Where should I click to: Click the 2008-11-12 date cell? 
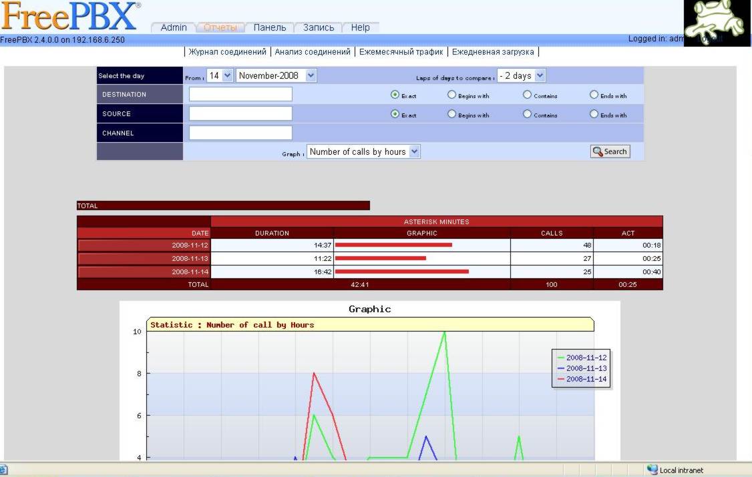(x=144, y=246)
